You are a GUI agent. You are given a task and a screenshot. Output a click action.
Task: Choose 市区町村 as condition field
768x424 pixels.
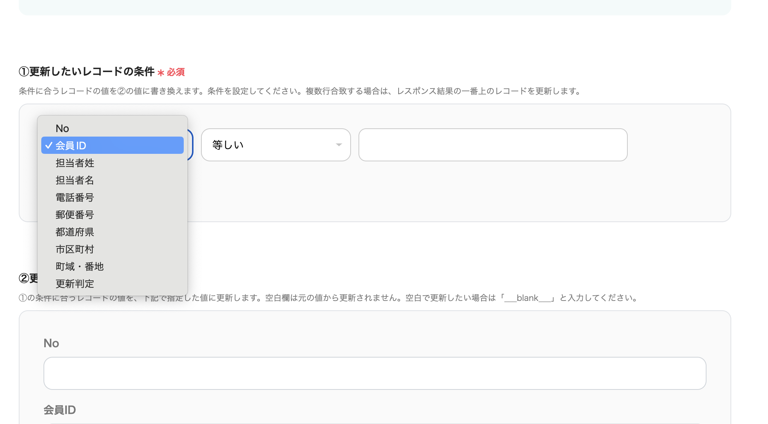click(x=75, y=249)
